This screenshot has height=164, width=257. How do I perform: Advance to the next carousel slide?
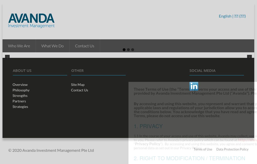coord(249,57)
